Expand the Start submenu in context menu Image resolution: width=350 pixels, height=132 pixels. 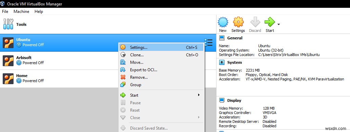coord(161,95)
